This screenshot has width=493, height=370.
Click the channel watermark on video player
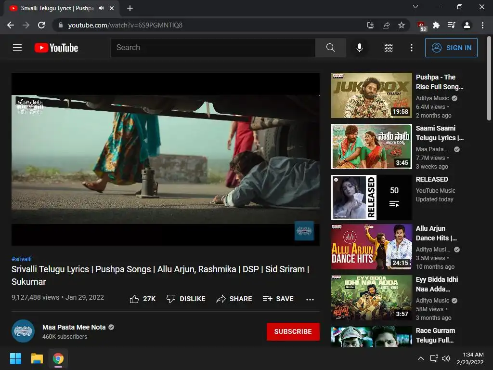pos(304,231)
